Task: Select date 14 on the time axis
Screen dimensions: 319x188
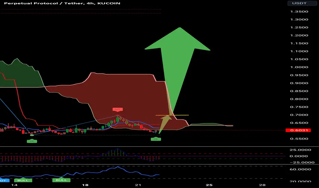Action: (x=14, y=185)
